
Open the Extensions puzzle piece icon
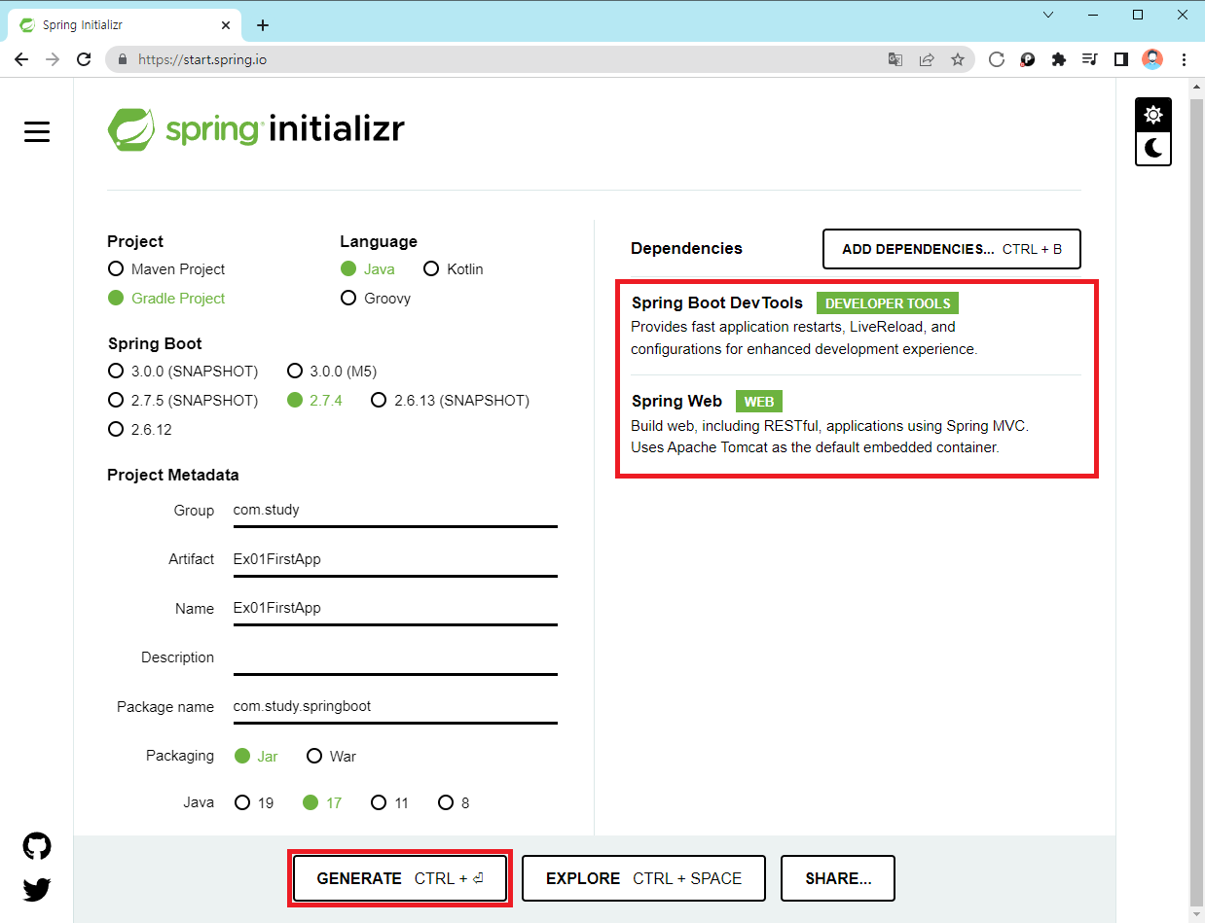click(x=1059, y=59)
